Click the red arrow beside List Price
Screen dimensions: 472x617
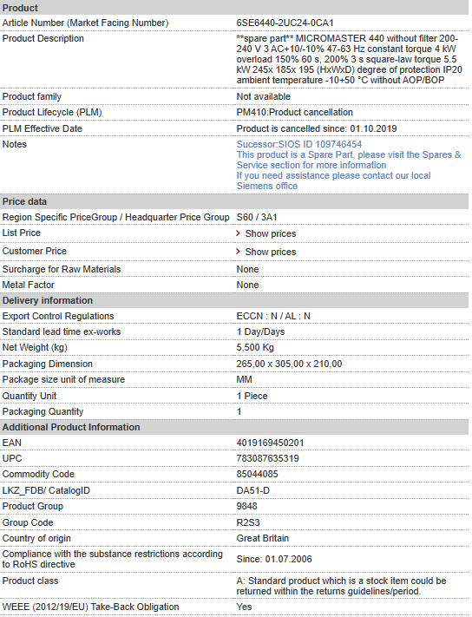point(238,233)
